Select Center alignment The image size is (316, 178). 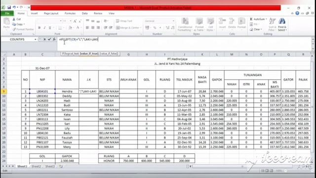[93, 28]
